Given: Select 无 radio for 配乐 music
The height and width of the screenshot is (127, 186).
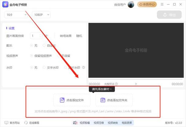Looking at the screenshot, I should [32, 45].
